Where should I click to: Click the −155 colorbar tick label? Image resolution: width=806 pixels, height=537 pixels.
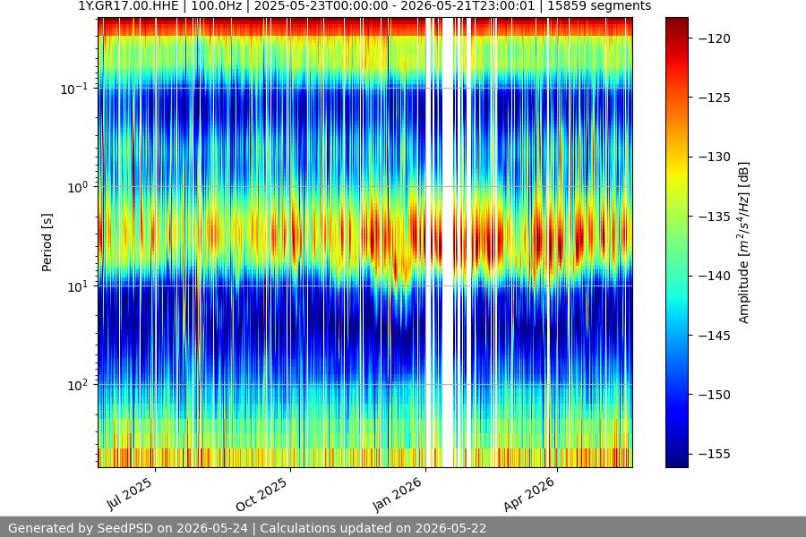[715, 454]
